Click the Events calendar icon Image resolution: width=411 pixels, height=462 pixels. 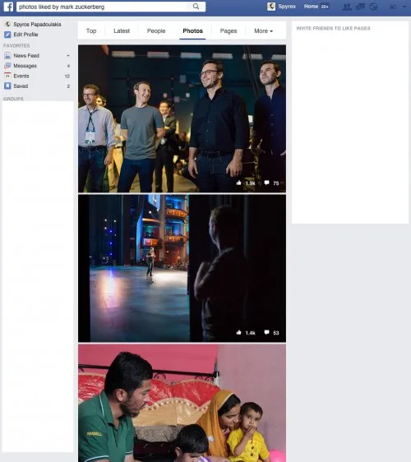coord(7,76)
